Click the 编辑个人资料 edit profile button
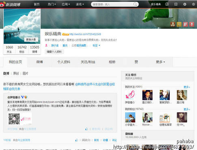Viewport: 197px width, 150px height. click(x=54, y=51)
